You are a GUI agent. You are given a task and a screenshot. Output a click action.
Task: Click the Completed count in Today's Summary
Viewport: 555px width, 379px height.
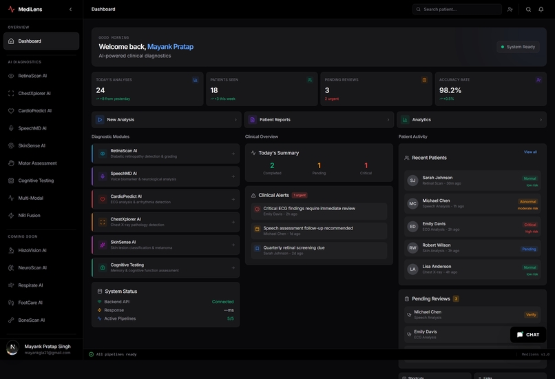pos(272,166)
